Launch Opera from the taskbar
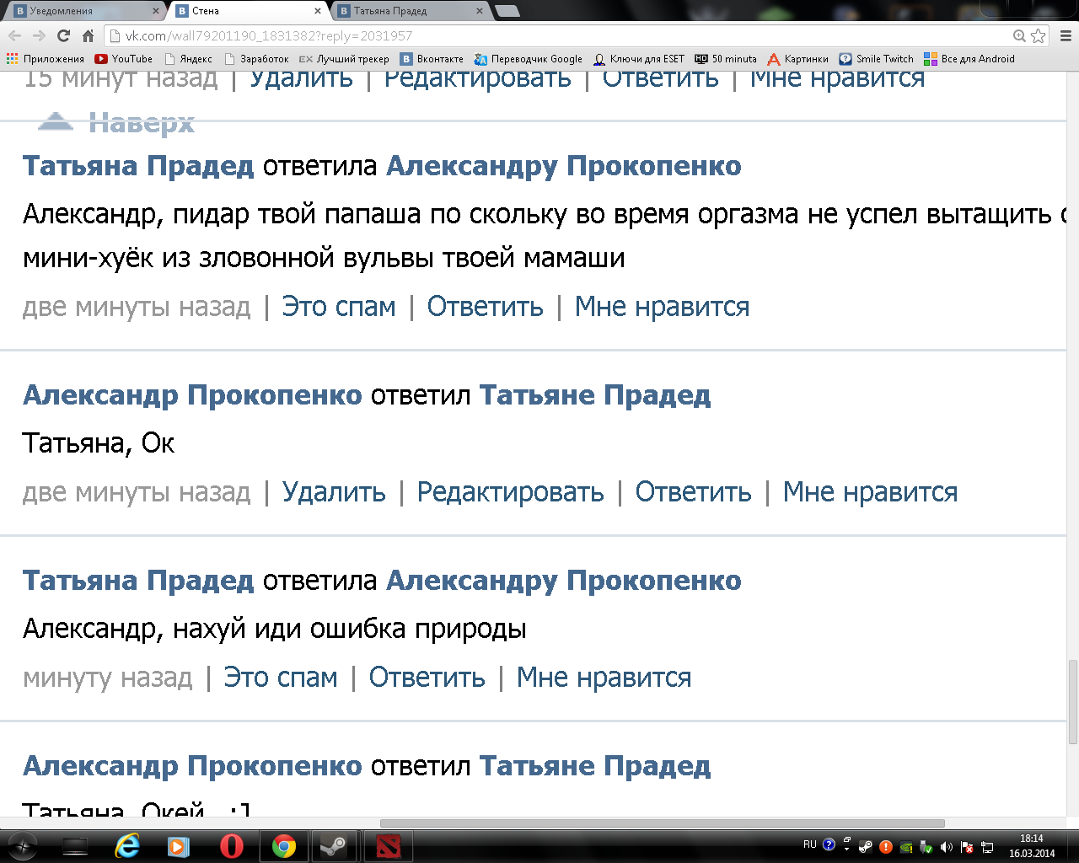 tap(231, 846)
